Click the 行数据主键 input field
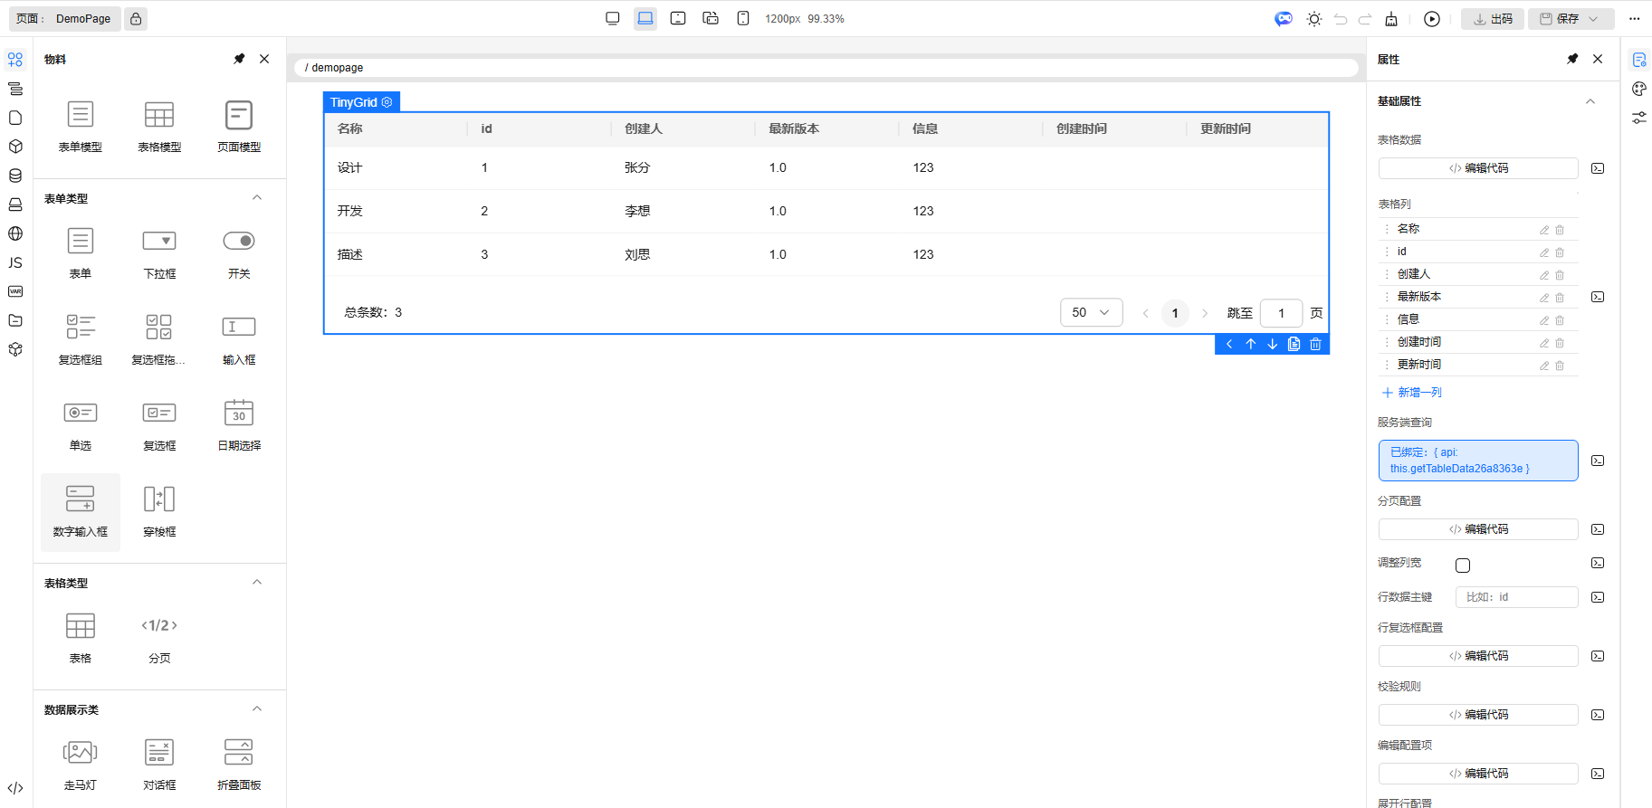The image size is (1652, 808). (1516, 597)
